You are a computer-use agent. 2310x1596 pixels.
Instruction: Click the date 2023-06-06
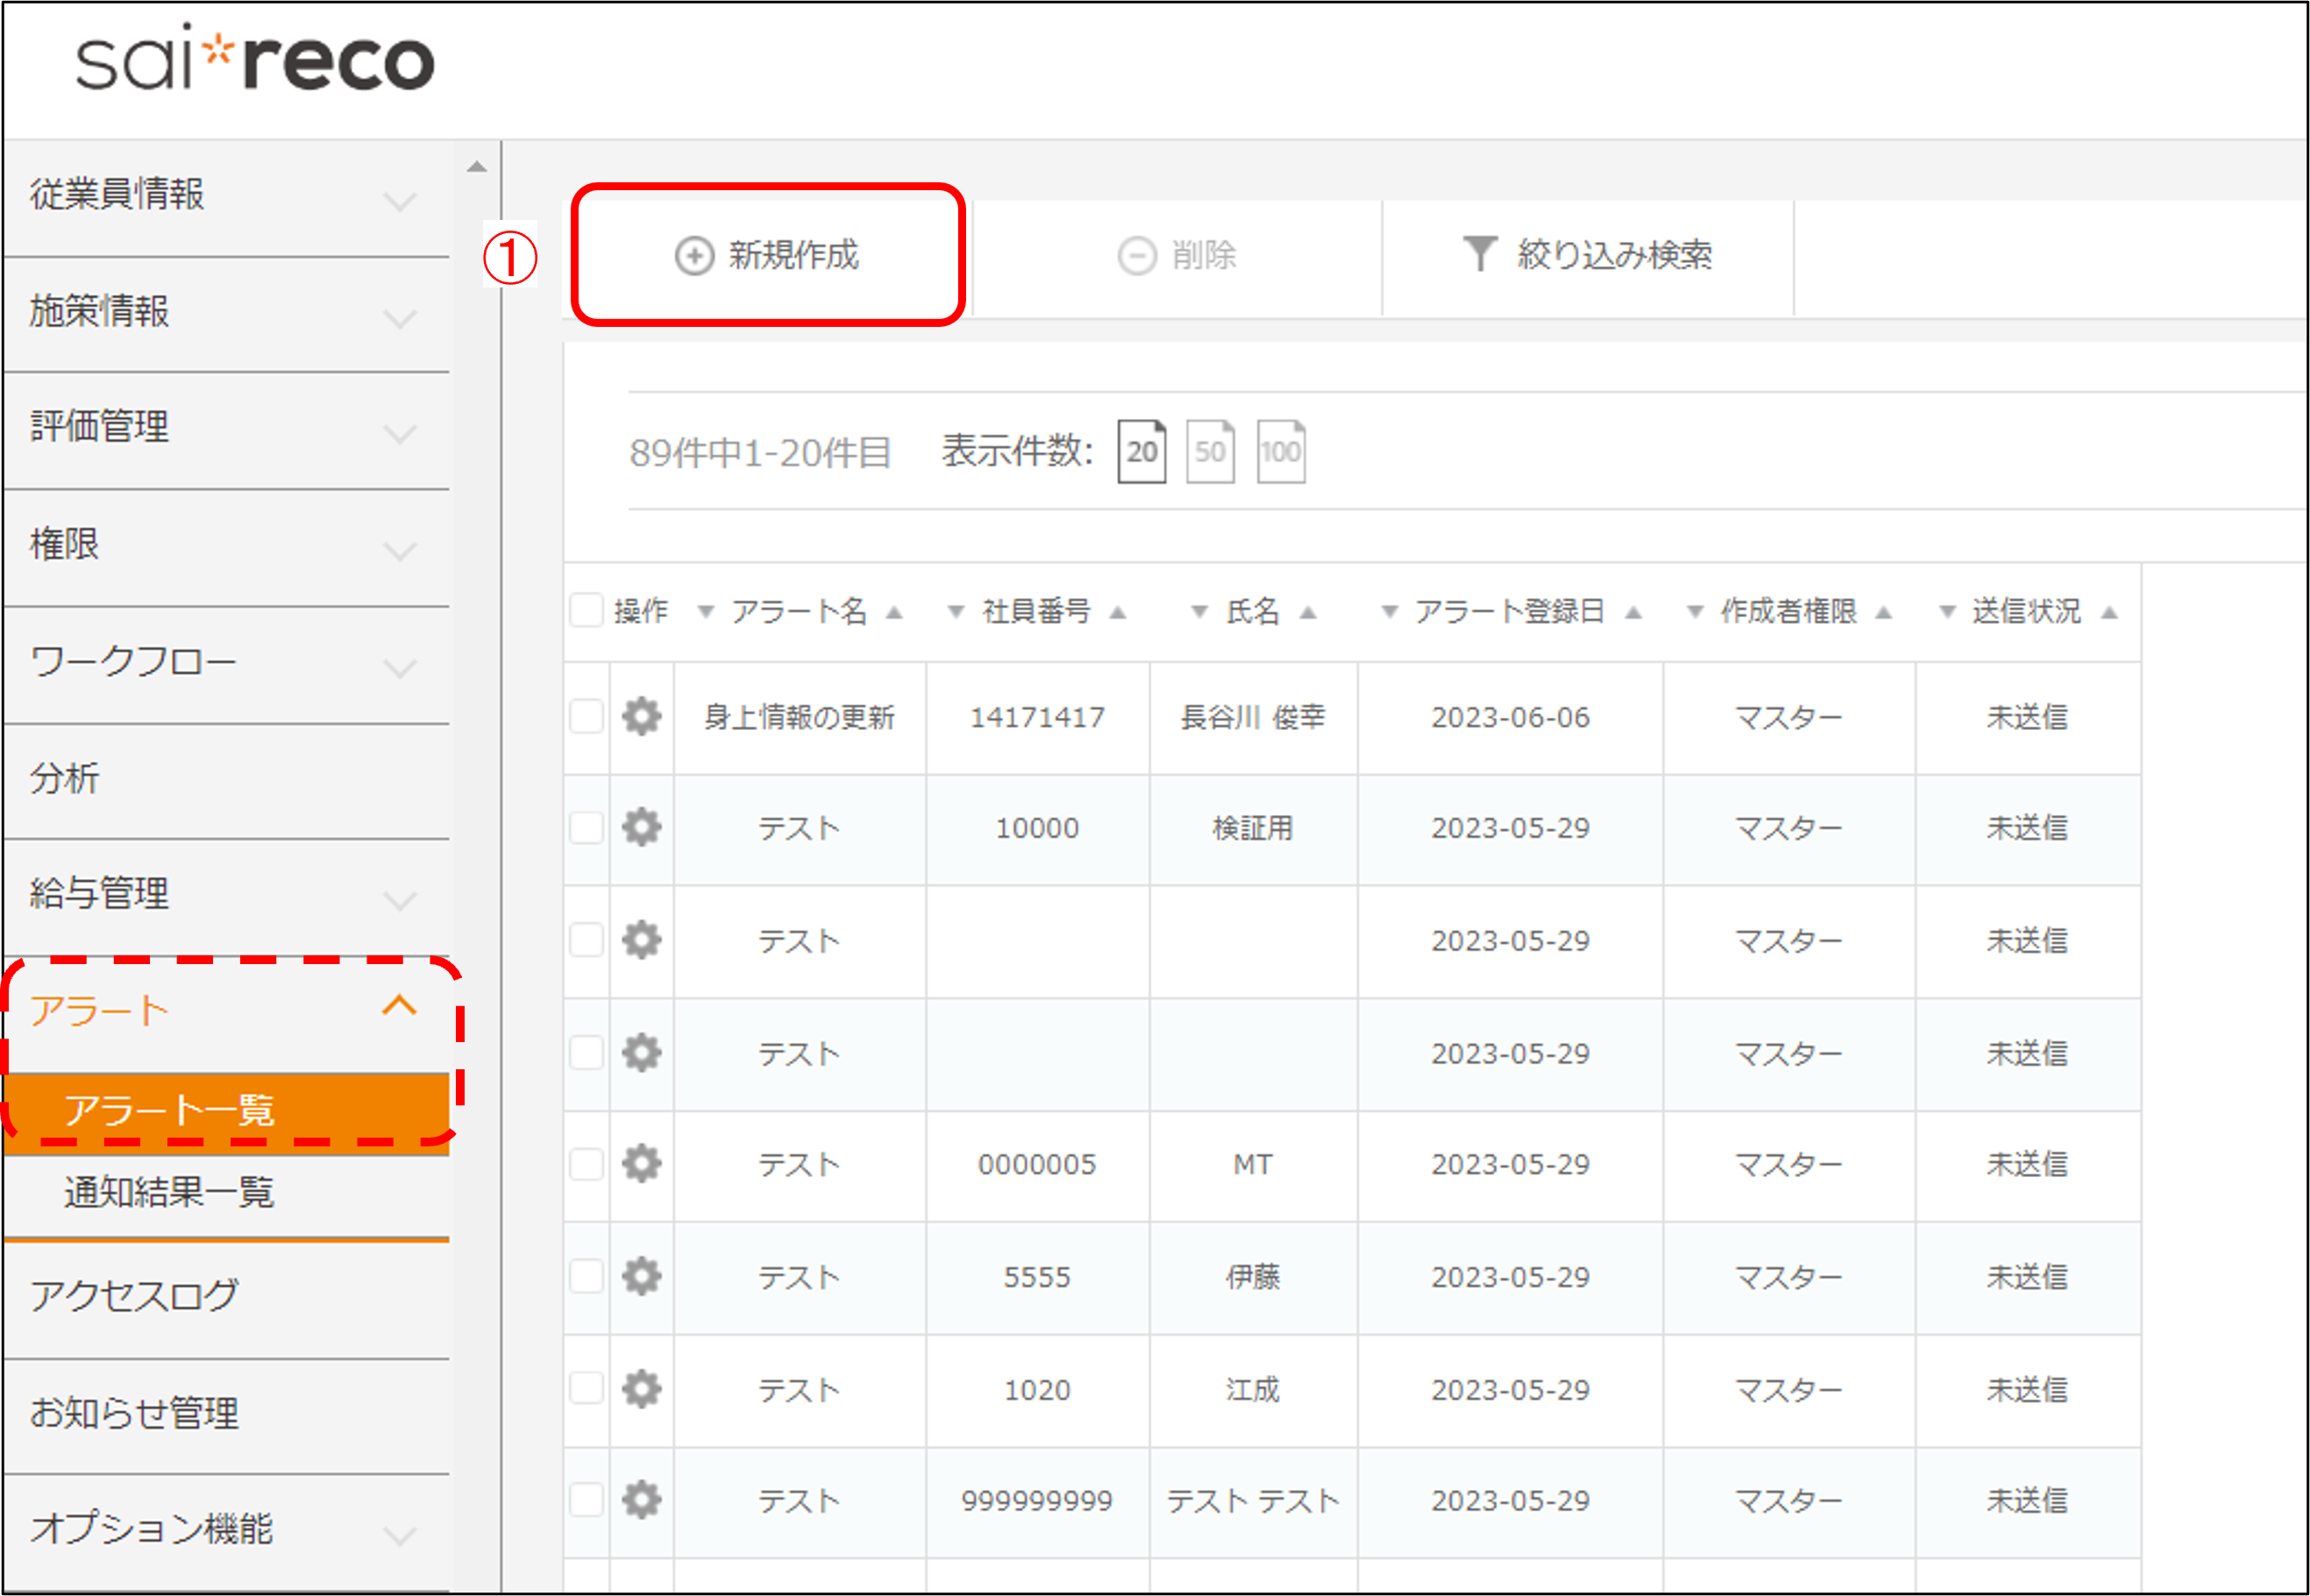(1510, 717)
